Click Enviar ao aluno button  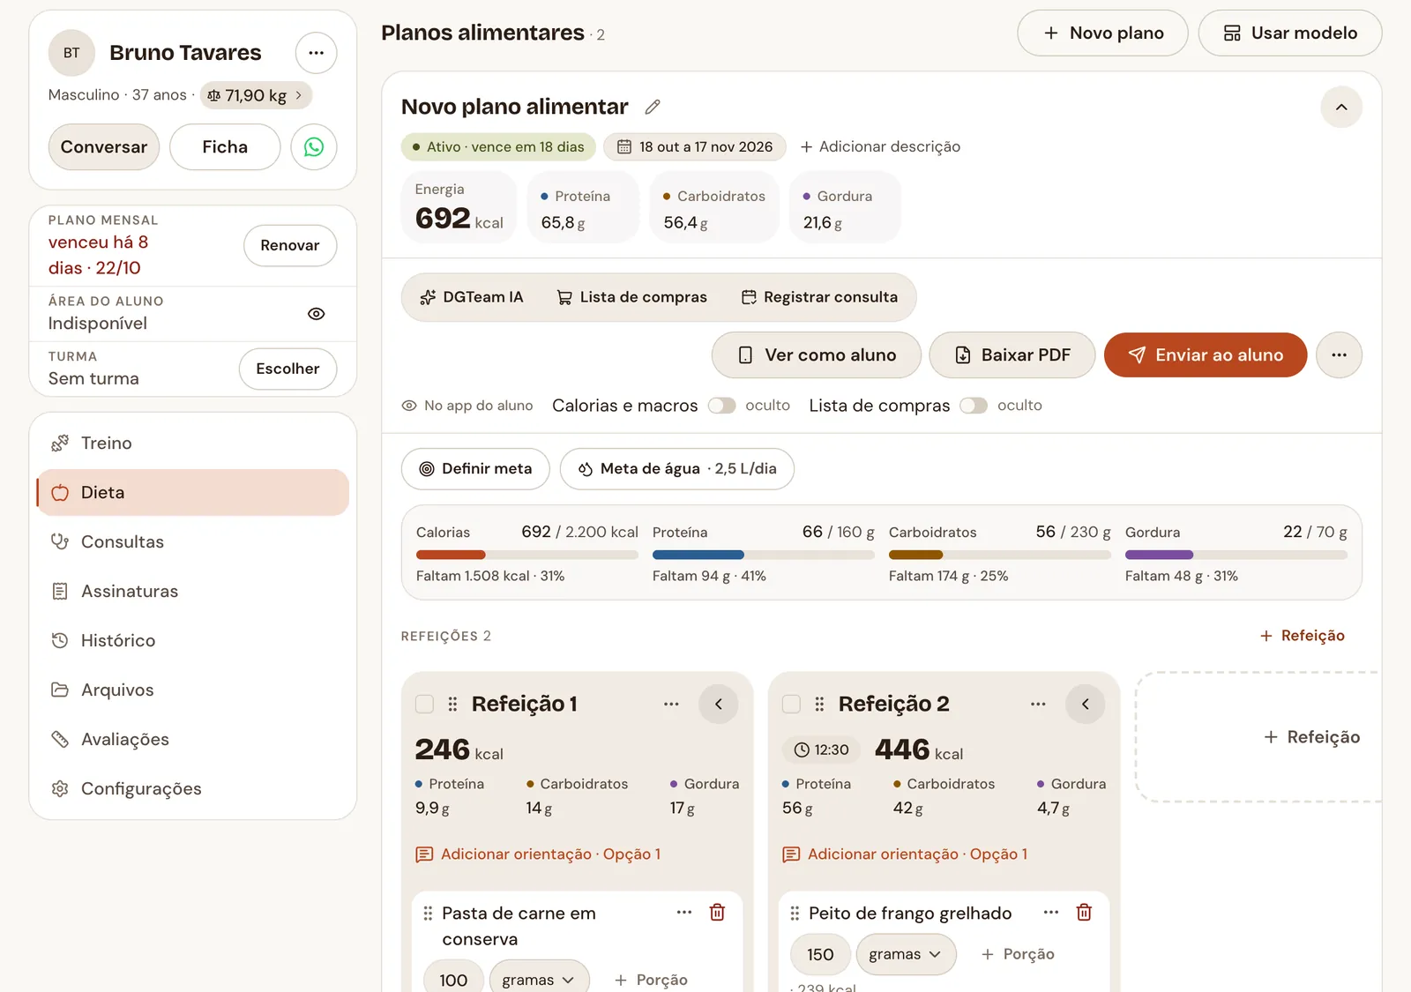pyautogui.click(x=1205, y=354)
